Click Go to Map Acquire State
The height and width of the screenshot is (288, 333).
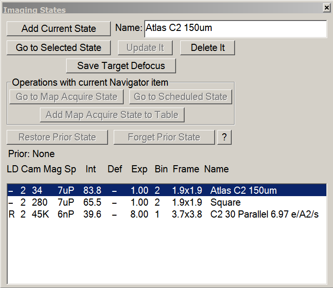66,97
